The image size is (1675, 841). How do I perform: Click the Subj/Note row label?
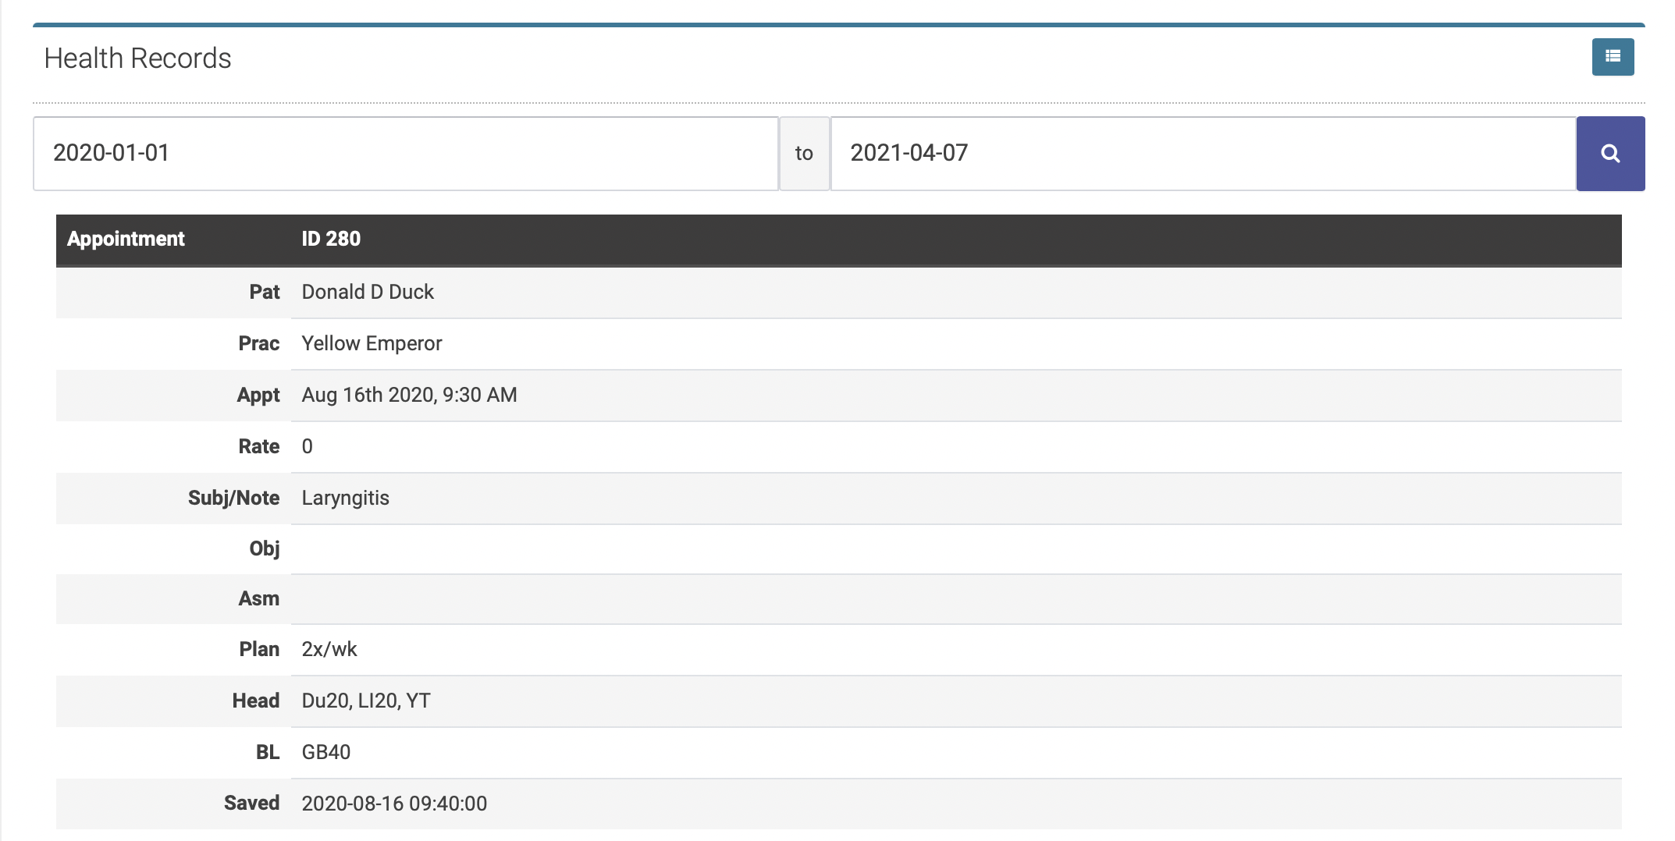pos(234,498)
